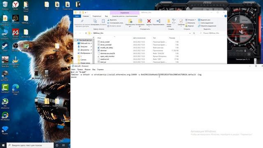Click the Task View taskbar button
Screen dimensions: 263x148
point(63,145)
